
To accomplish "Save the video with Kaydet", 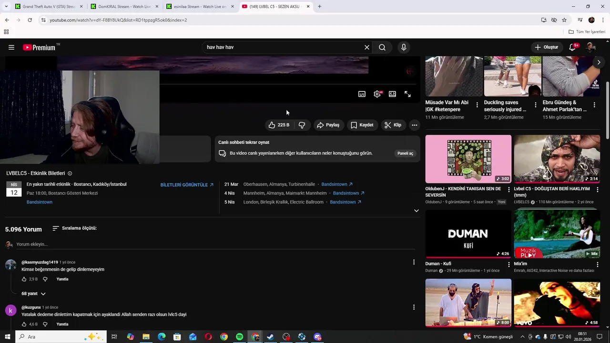I will pyautogui.click(x=362, y=125).
